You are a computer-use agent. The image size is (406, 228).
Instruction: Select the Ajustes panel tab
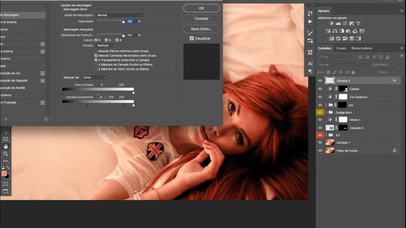click(324, 11)
